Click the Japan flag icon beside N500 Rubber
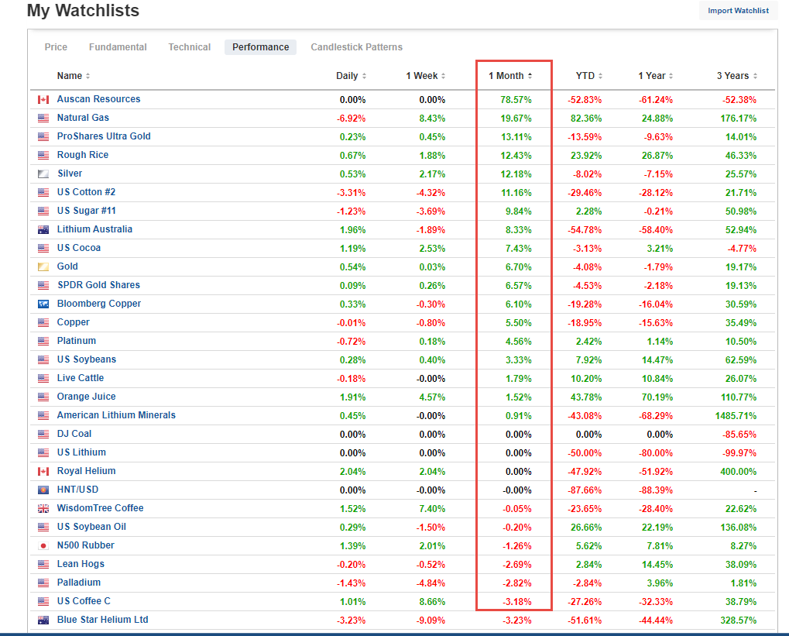This screenshot has height=636, width=789. (43, 546)
